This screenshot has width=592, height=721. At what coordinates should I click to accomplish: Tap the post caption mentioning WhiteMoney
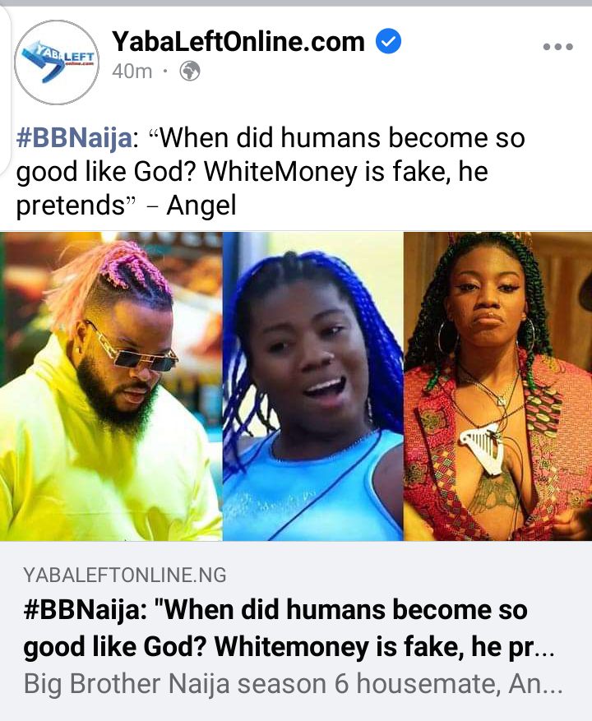(271, 171)
